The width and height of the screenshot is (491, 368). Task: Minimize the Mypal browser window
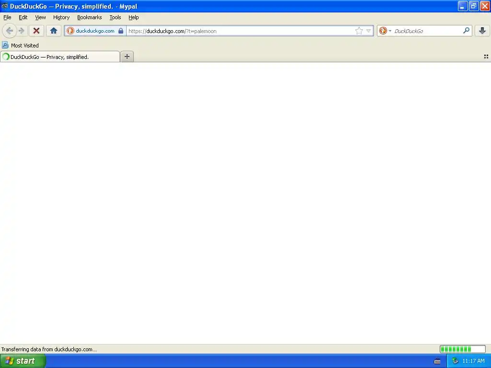point(463,6)
